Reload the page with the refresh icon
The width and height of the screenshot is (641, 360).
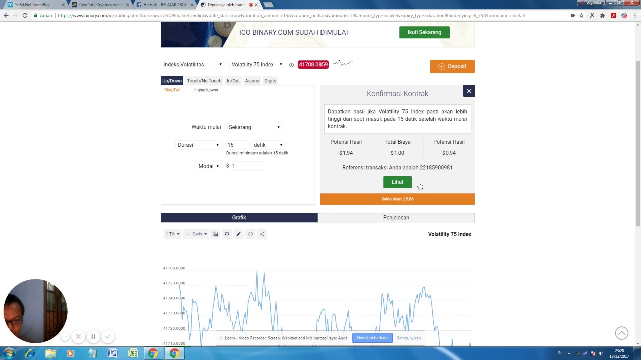(x=25, y=15)
